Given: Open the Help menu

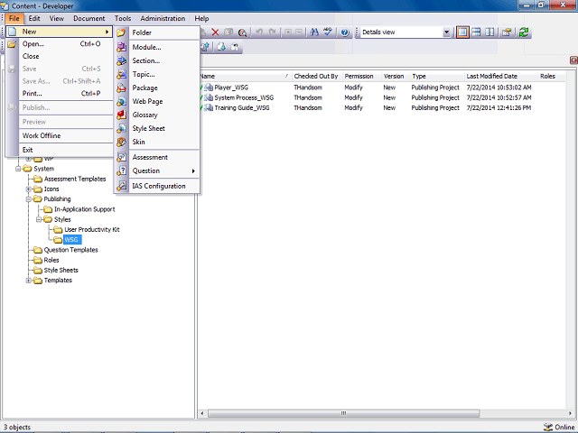Looking at the screenshot, I should coord(201,18).
